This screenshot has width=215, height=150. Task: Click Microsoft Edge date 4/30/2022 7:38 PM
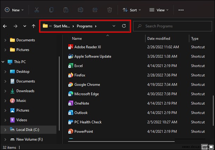(162, 94)
